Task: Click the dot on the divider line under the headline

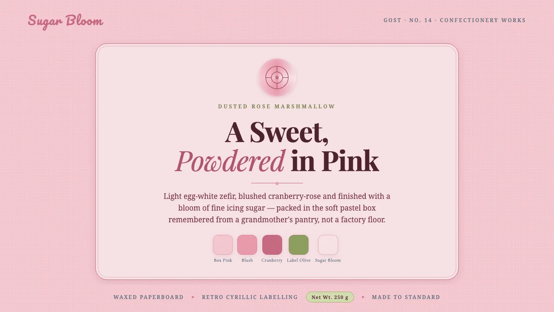Action: point(277,183)
